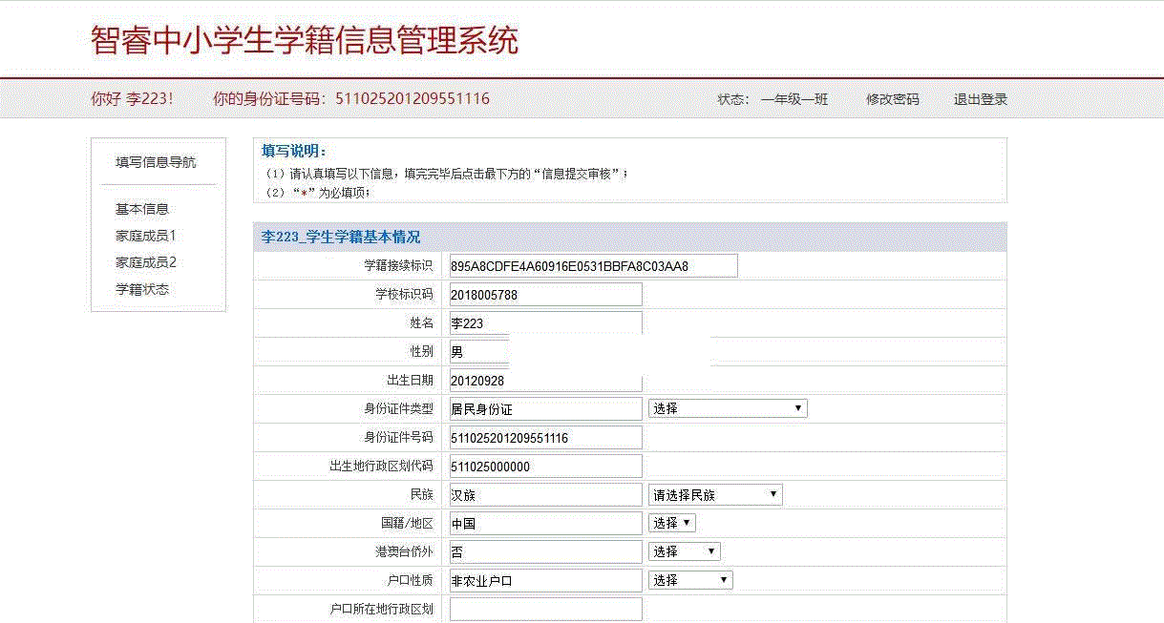Focus the 出生地行政区划代码 field
1164x623 pixels.
(544, 467)
